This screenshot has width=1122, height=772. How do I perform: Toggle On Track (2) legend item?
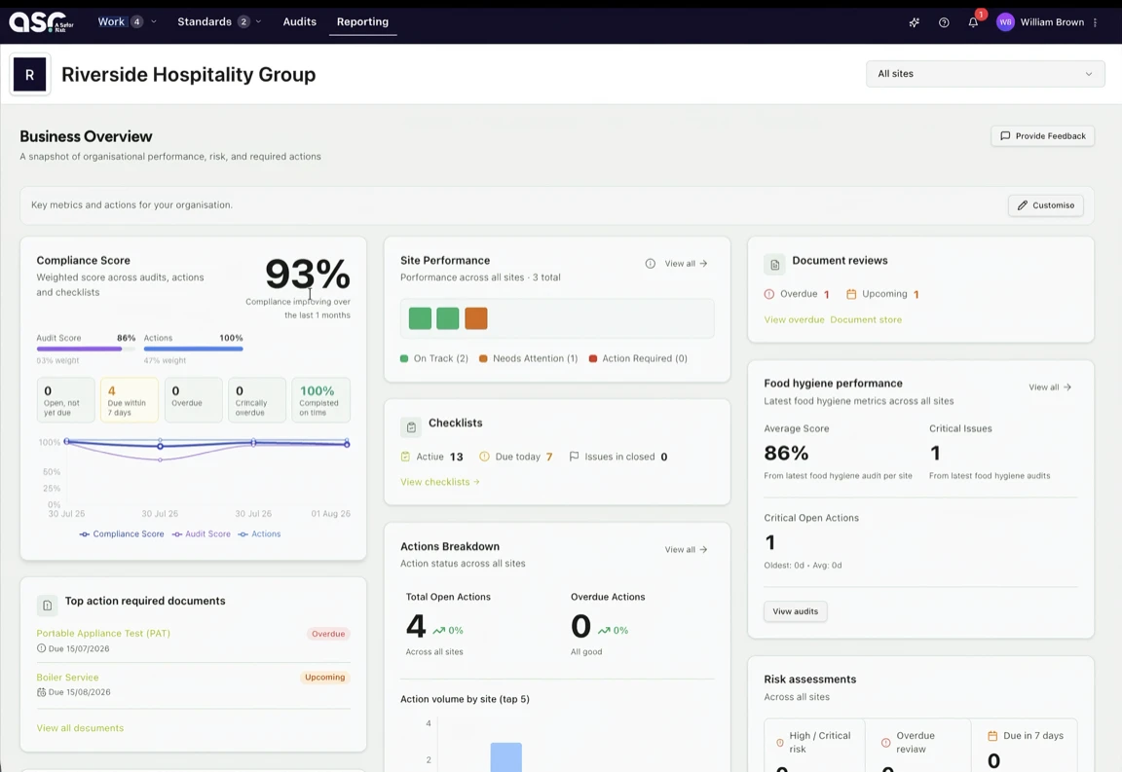tap(433, 358)
